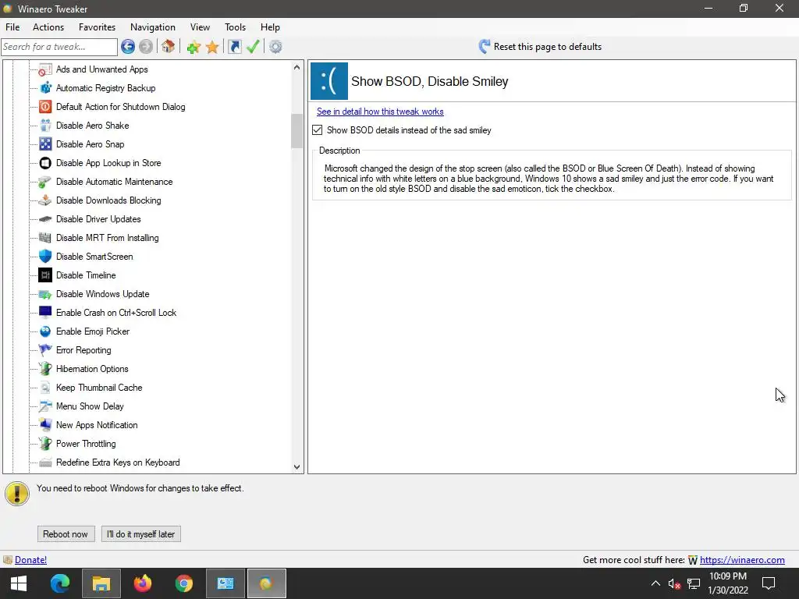
Task: Select Power Throttling tree item
Action: [x=86, y=444]
